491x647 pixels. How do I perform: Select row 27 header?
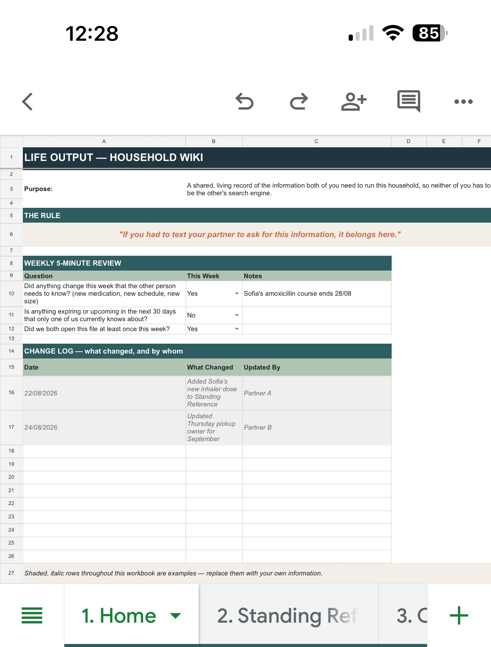(x=11, y=573)
